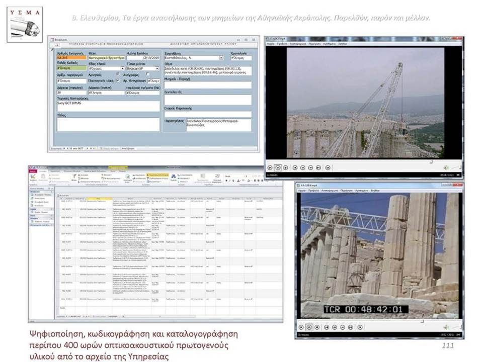Screen dimensions: 483x362
Task: Click the binoculars Find icon in Access ribbon
Action: pyautogui.click(x=174, y=176)
